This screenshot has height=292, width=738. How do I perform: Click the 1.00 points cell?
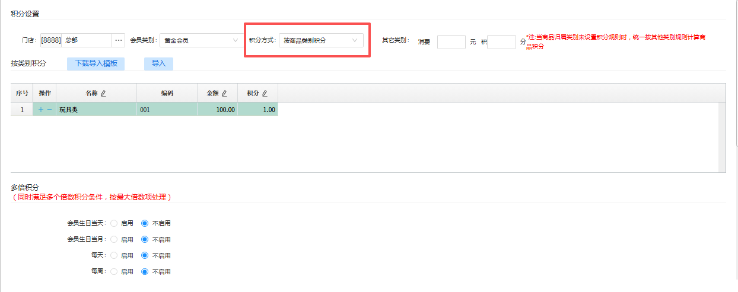258,110
